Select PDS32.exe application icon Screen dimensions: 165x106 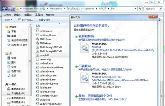click(x=37, y=39)
